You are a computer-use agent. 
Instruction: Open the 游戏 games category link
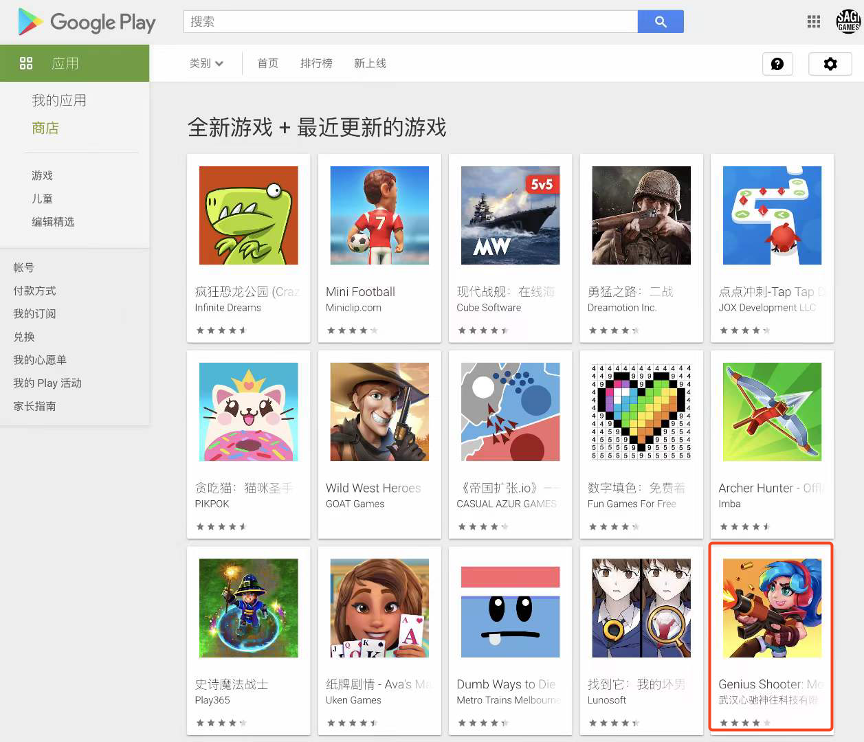[42, 175]
